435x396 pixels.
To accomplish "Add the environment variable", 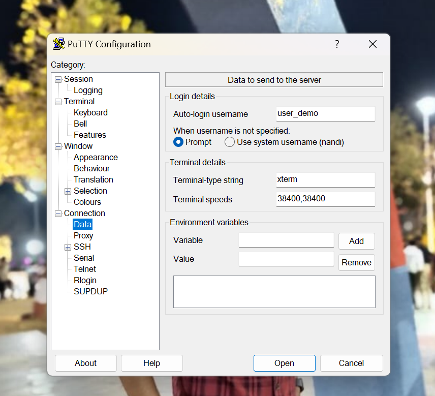I will tap(357, 241).
